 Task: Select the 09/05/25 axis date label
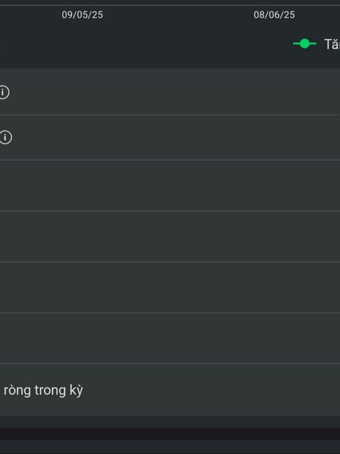tap(82, 15)
